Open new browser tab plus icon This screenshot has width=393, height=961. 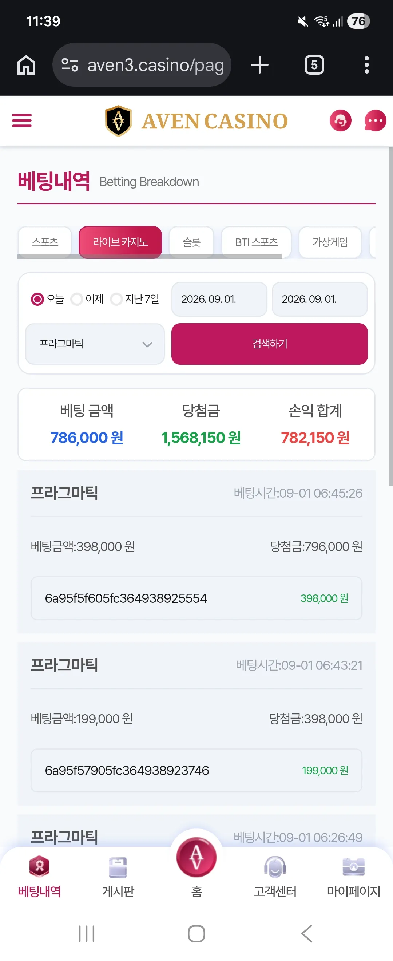pyautogui.click(x=260, y=65)
